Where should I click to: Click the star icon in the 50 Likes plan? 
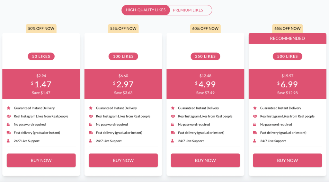point(9,108)
